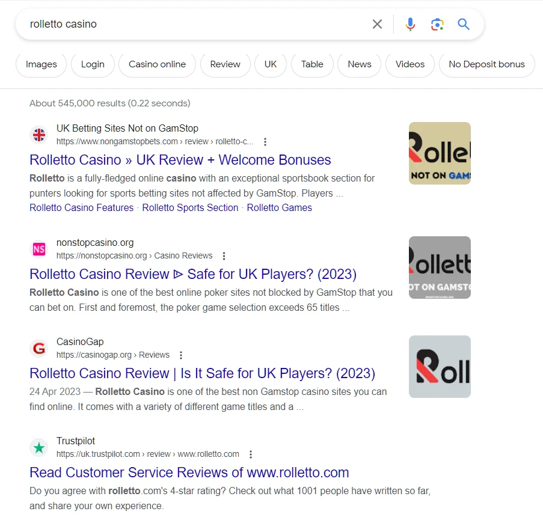The width and height of the screenshot is (543, 523).
Task: Filter results by Images
Action: click(x=41, y=64)
